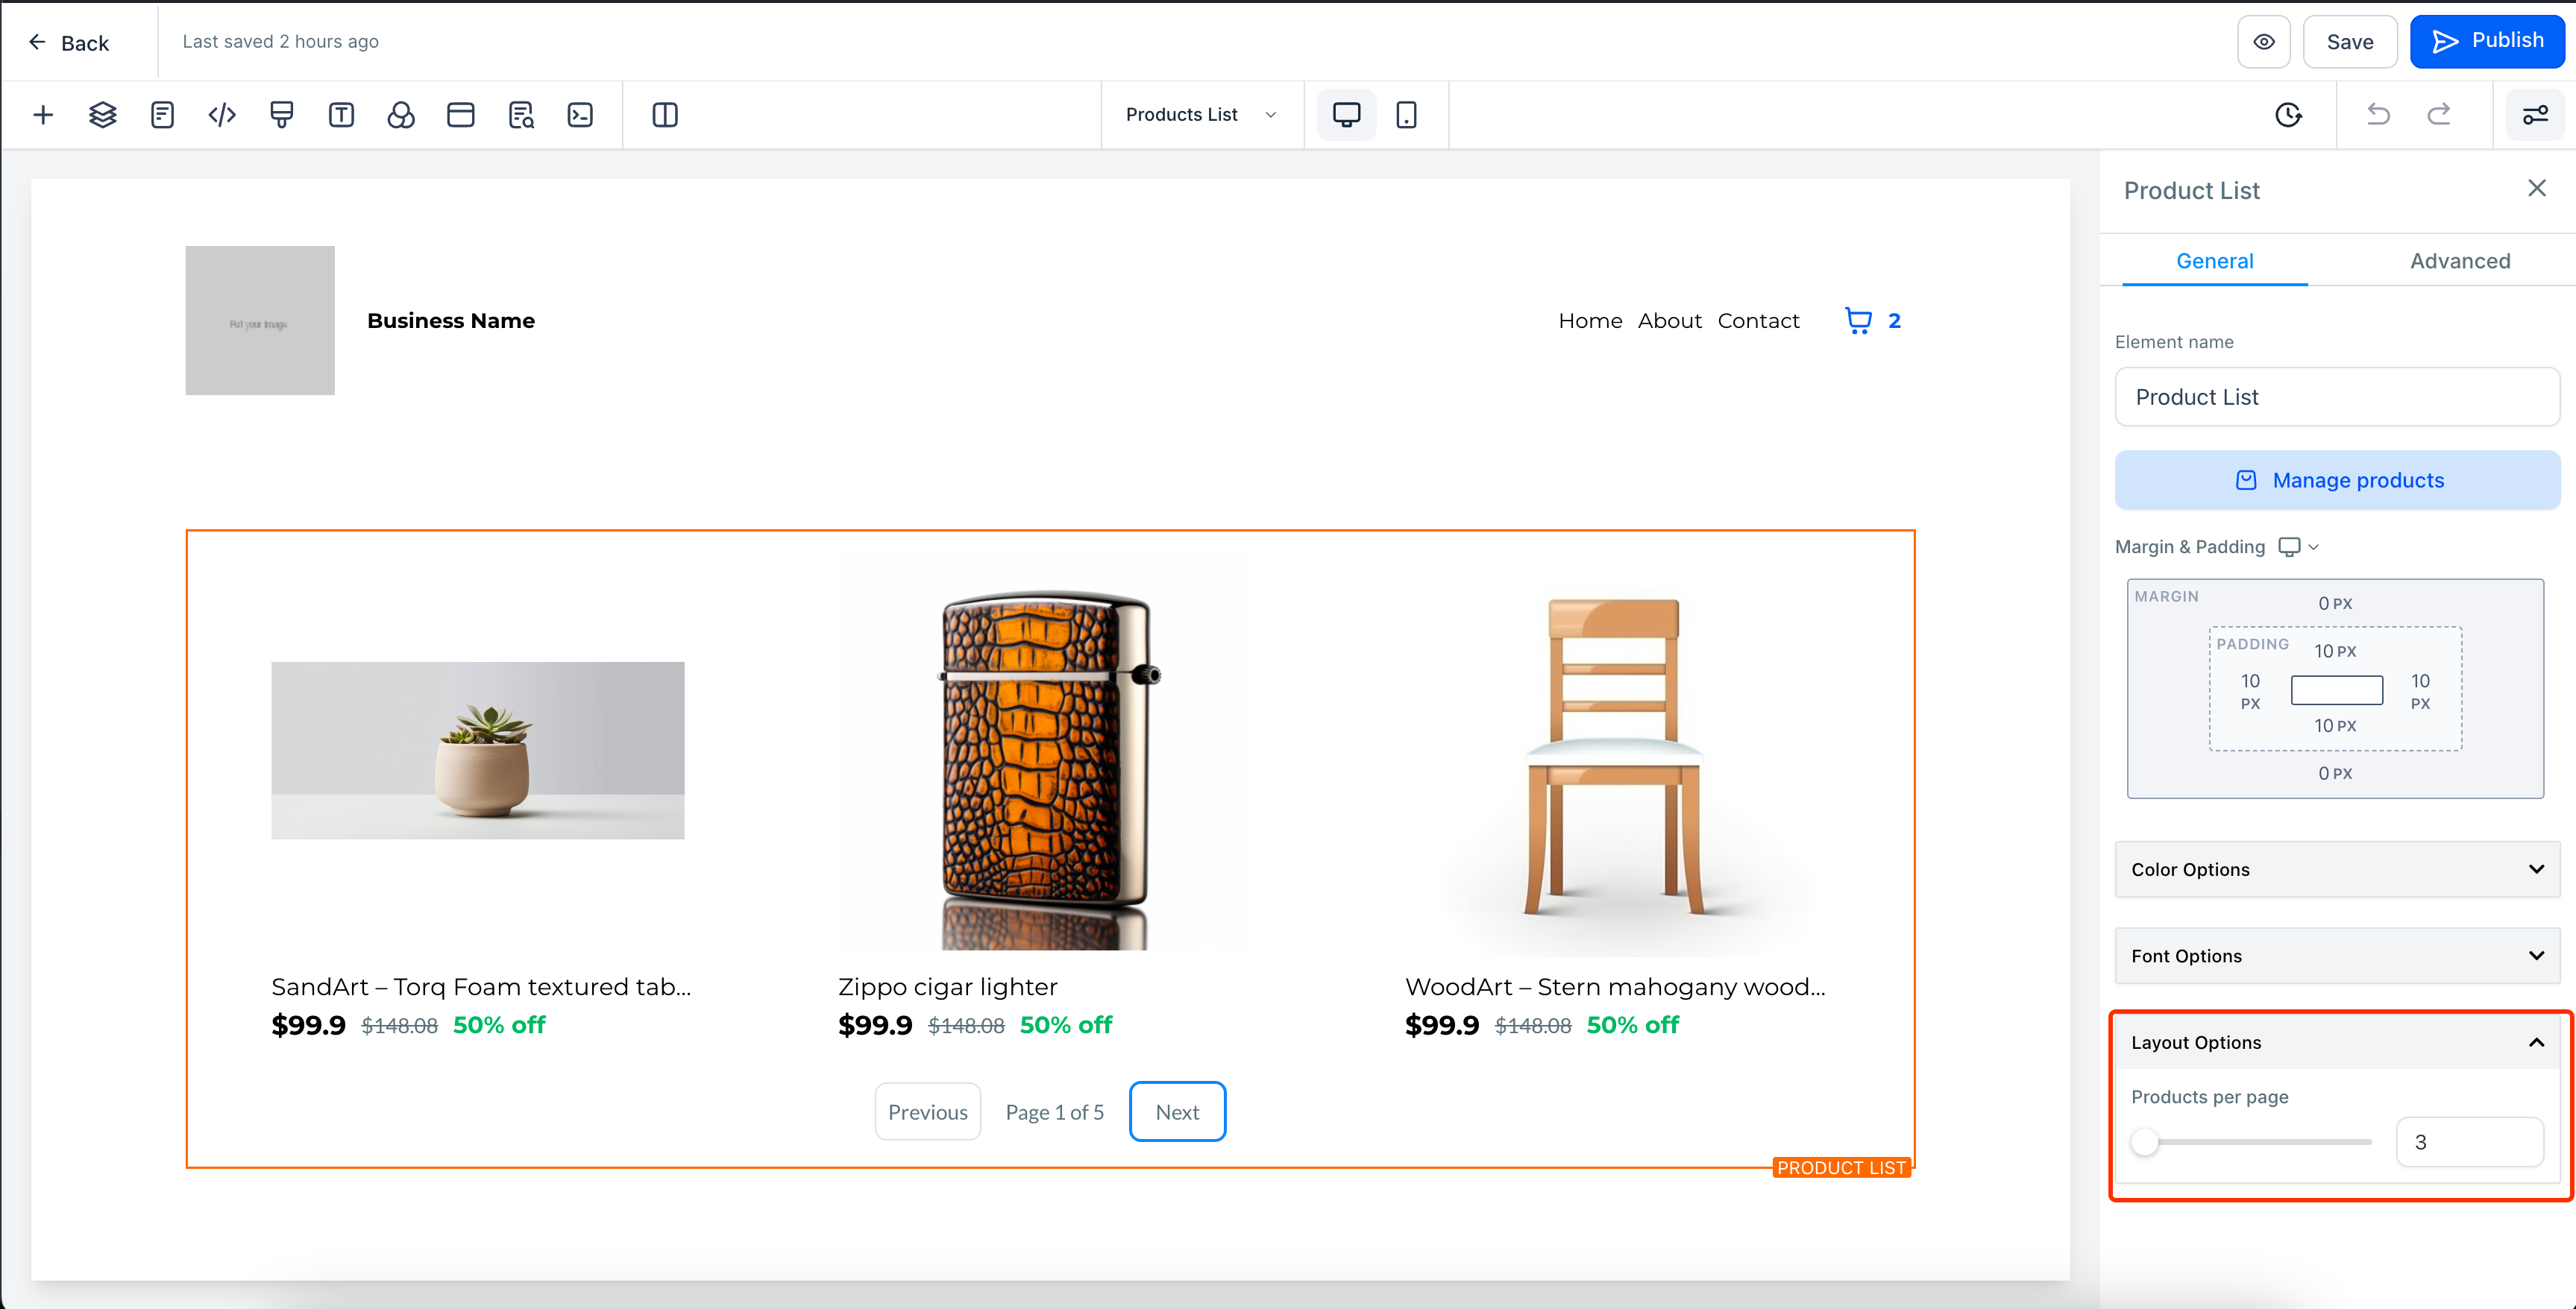Image resolution: width=2576 pixels, height=1309 pixels.
Task: Click the code brackets icon
Action: click(222, 115)
